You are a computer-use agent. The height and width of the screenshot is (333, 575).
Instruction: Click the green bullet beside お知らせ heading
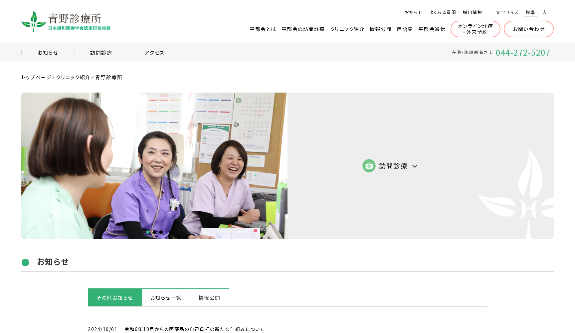[x=25, y=262]
